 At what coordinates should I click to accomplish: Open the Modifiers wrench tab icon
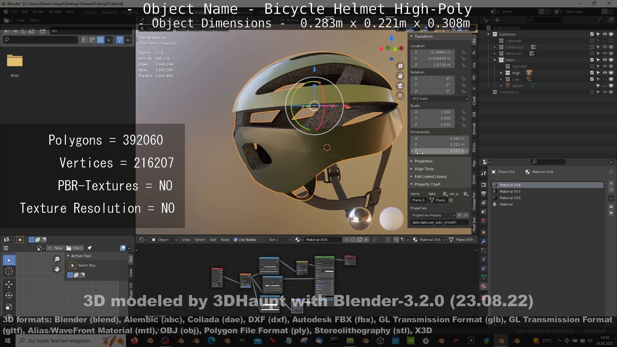click(484, 241)
